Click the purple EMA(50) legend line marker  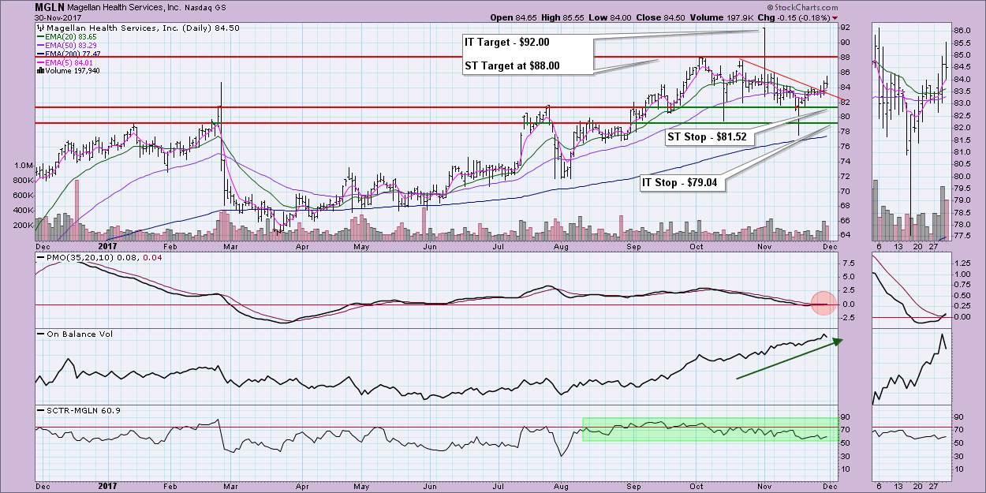(x=40, y=46)
